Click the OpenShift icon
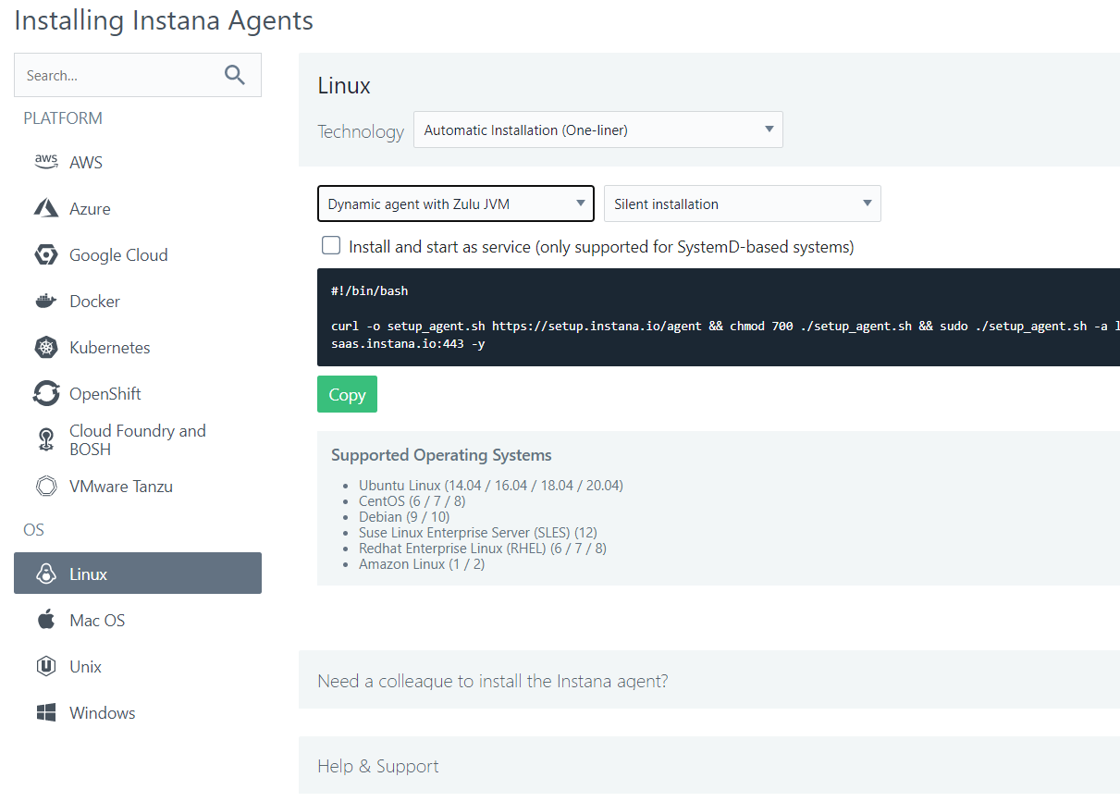1120x802 pixels. point(45,394)
